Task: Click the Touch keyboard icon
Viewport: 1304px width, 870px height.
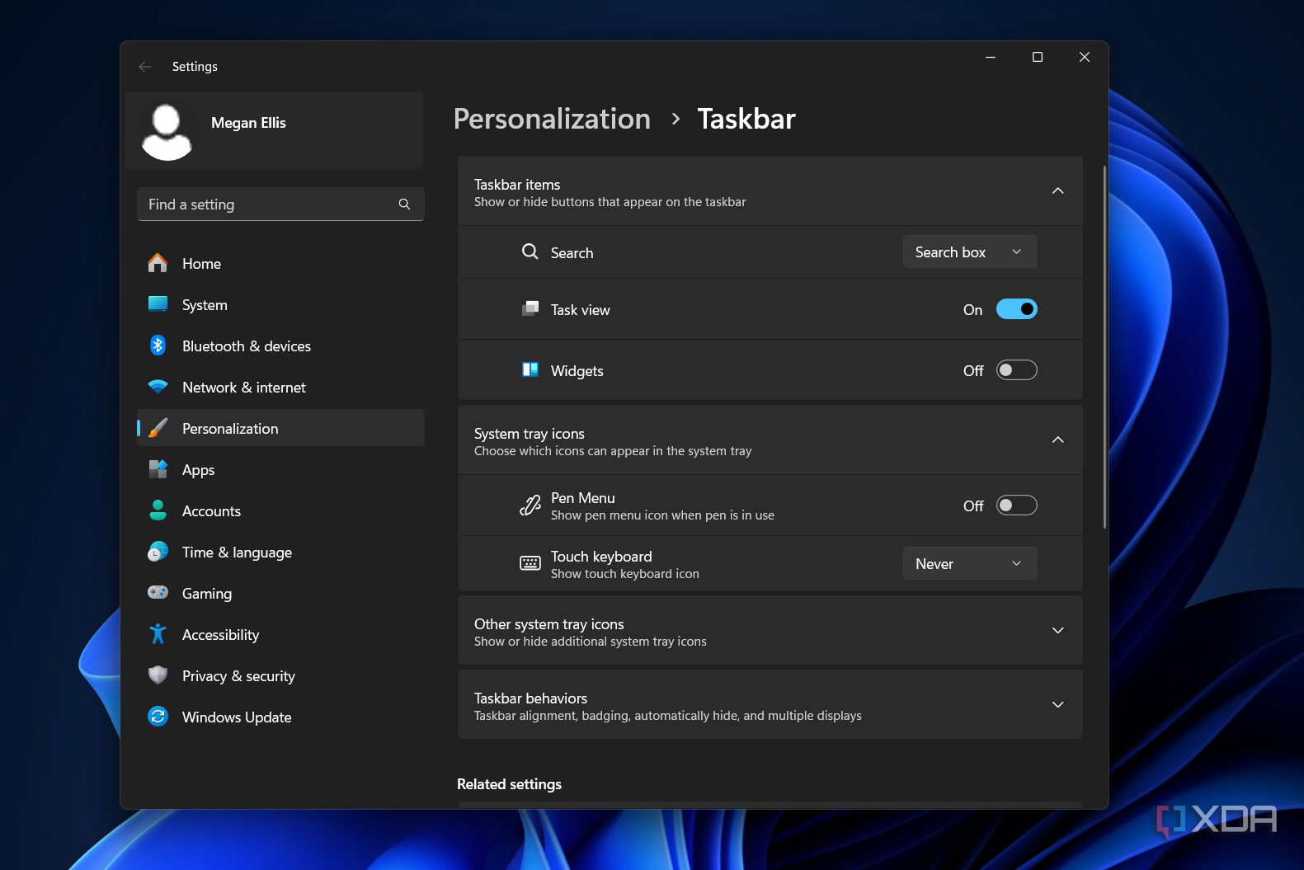Action: point(530,563)
